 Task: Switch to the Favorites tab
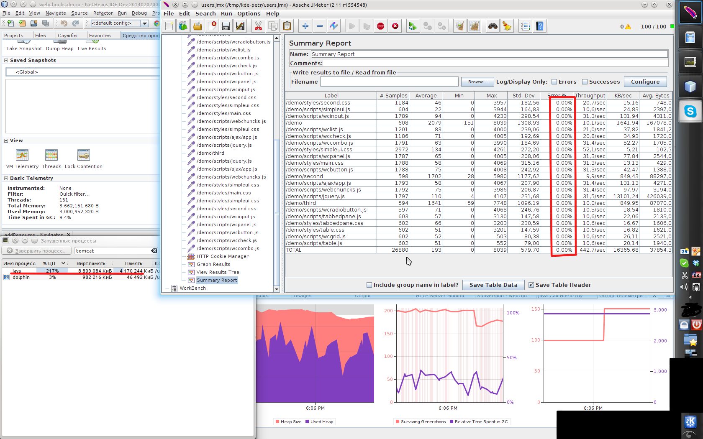100,36
